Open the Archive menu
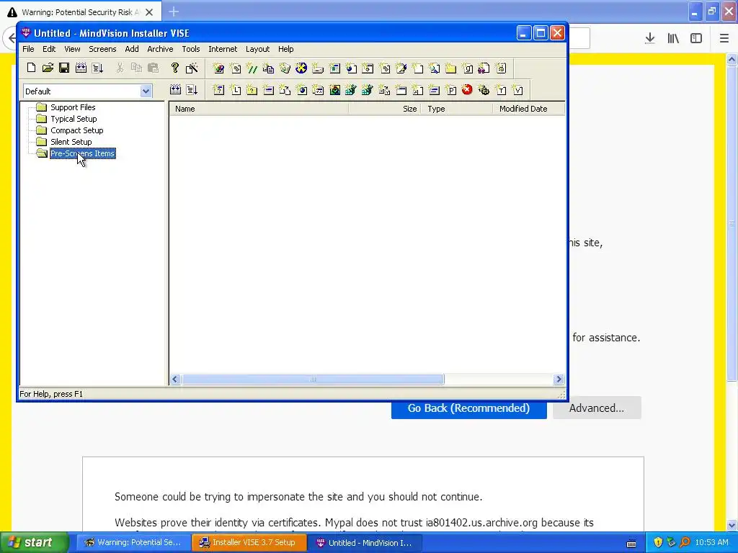The height and width of the screenshot is (553, 738). coord(160,49)
